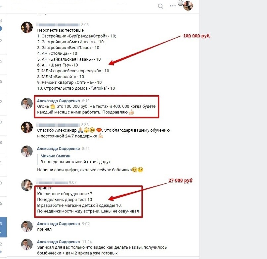Click blurred sender name at 8:06

(x=58, y=25)
